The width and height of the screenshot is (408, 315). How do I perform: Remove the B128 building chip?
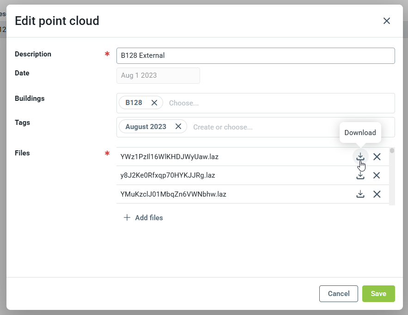pyautogui.click(x=154, y=103)
